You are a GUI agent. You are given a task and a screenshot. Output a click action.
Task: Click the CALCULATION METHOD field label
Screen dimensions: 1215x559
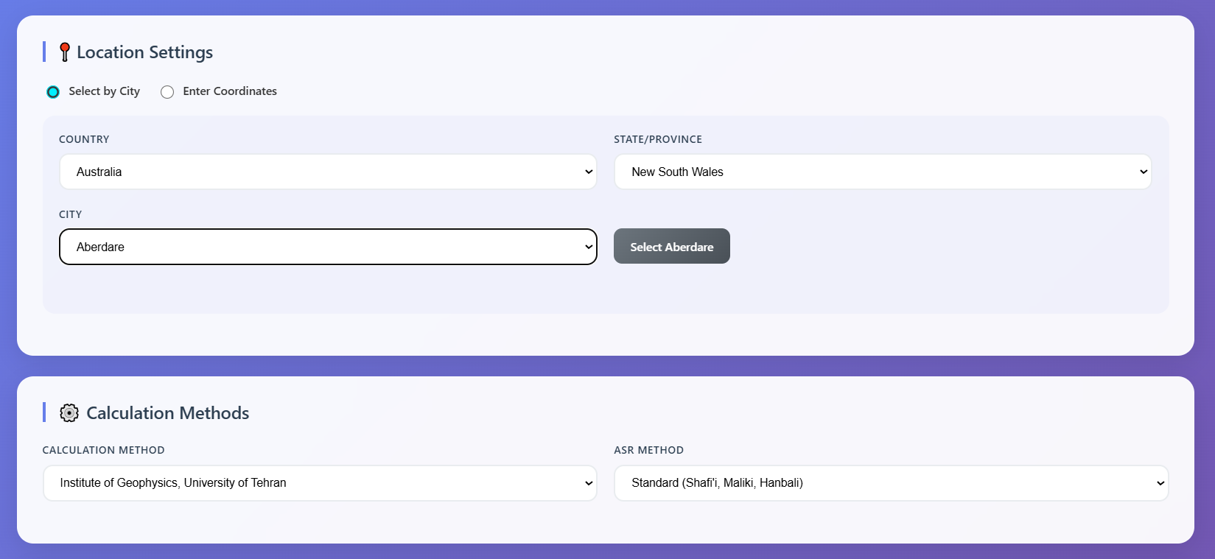[x=104, y=450]
